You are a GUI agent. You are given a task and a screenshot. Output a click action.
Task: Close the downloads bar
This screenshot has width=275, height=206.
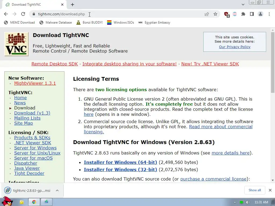tap(270, 190)
